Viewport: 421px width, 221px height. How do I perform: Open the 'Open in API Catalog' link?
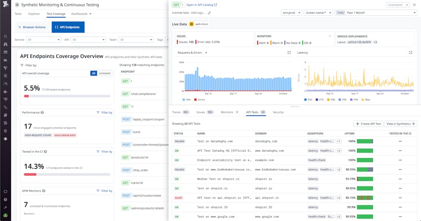[202, 5]
